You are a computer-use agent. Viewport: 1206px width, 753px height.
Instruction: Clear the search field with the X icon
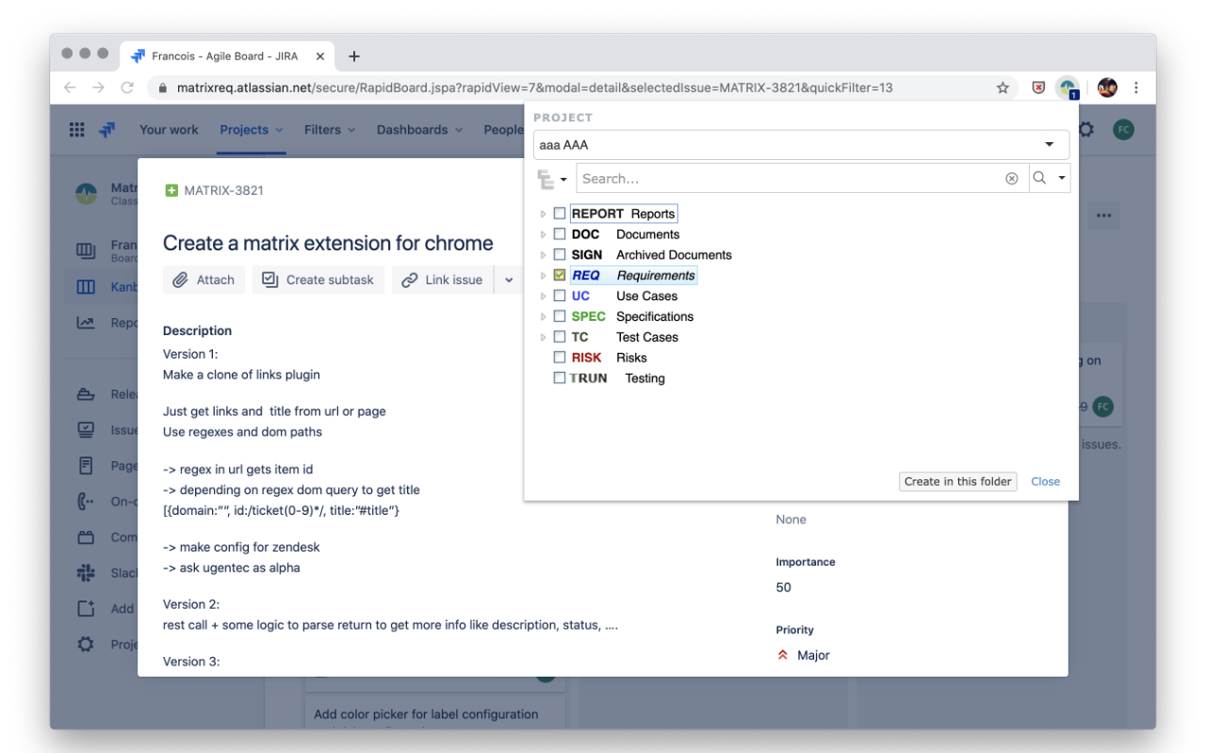(x=1012, y=179)
